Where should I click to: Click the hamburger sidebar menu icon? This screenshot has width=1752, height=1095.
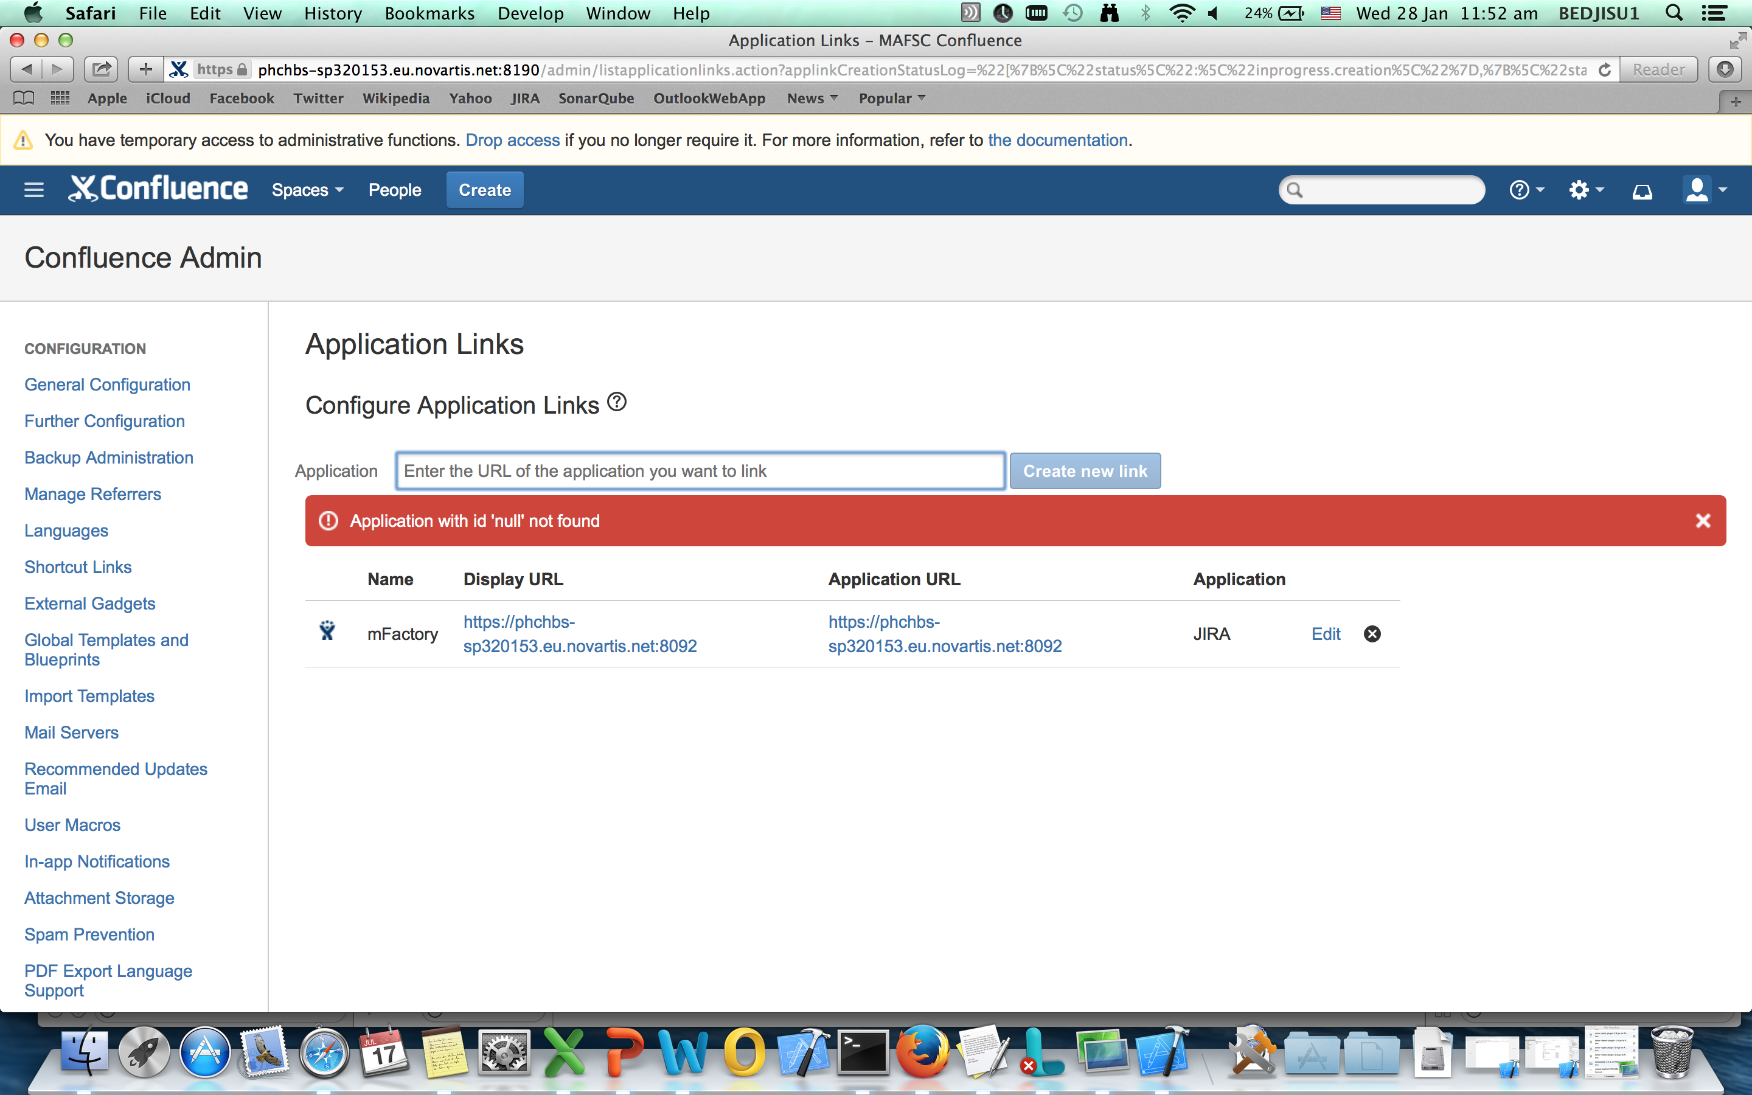point(33,190)
